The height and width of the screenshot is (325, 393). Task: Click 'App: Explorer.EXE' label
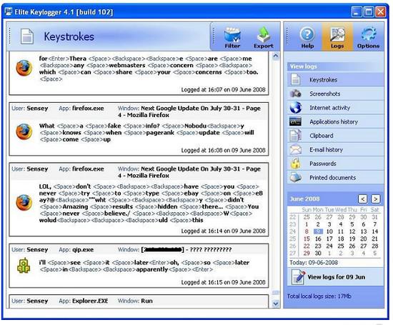coord(84,301)
